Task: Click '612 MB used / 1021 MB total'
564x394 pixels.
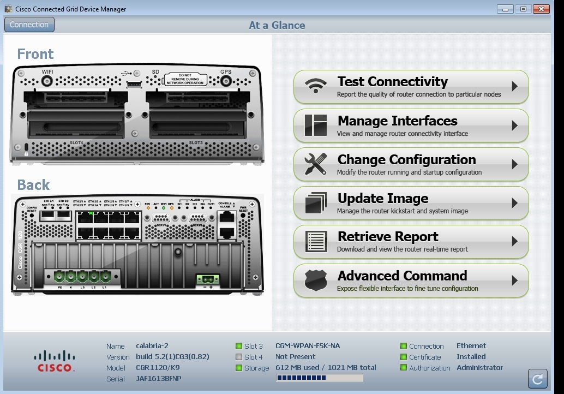Action: click(326, 367)
